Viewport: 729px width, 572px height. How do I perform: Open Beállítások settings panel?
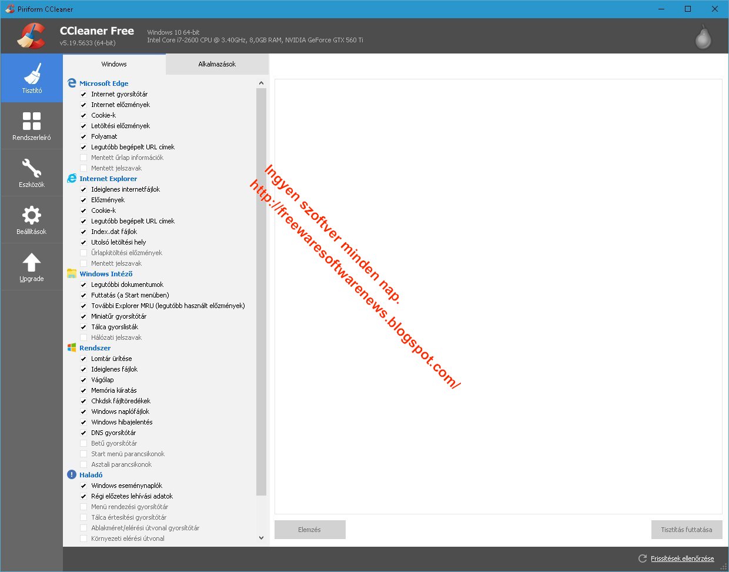[x=32, y=219]
